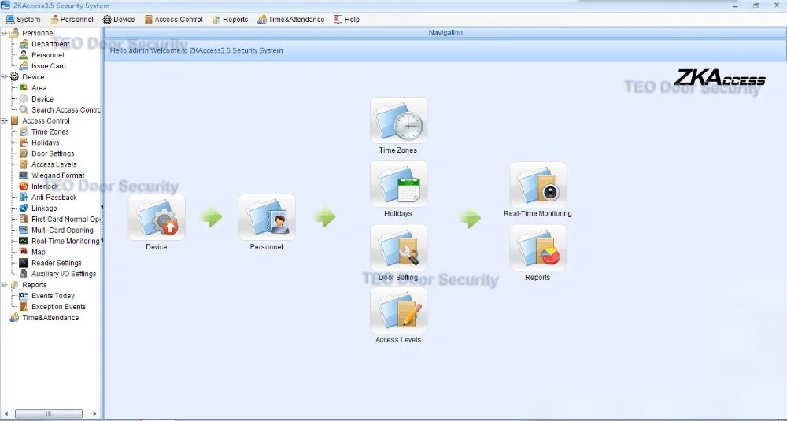Select Access Levels in sidebar tree
The height and width of the screenshot is (421, 787).
(54, 164)
